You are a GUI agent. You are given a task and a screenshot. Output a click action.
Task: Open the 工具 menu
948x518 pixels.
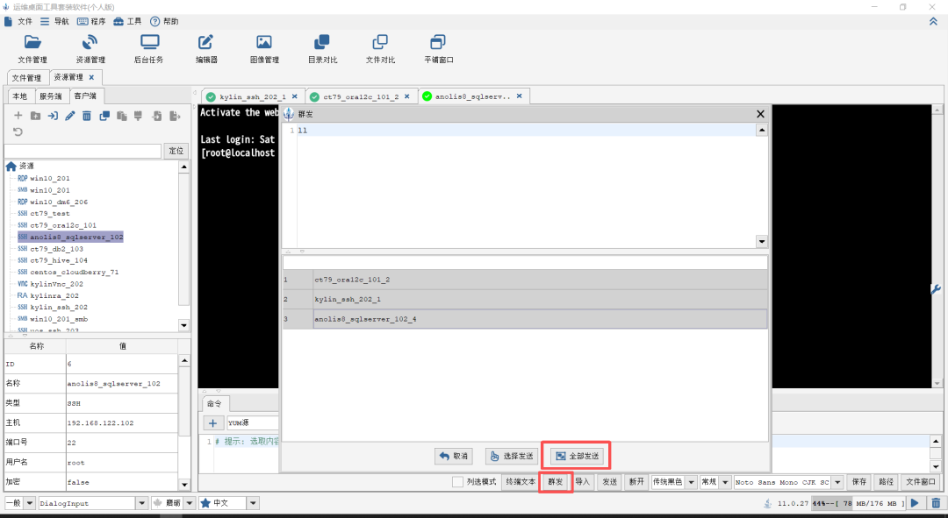point(127,21)
